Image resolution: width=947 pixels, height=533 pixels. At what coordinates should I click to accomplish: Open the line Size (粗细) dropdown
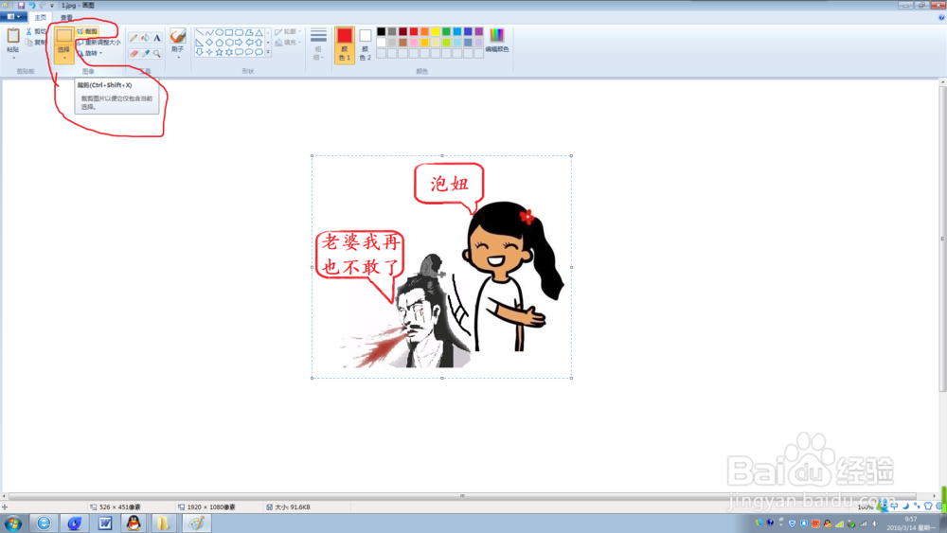point(318,44)
